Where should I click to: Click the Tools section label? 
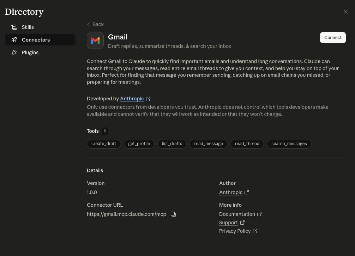point(93,131)
